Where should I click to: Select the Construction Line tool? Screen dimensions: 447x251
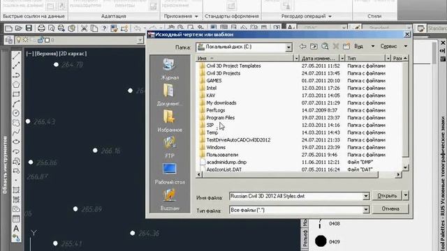(16, 66)
